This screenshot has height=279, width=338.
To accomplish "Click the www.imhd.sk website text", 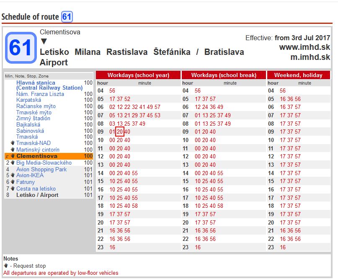I will point(304,47).
